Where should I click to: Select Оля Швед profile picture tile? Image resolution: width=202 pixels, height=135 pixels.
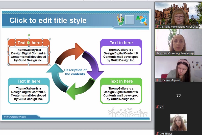point(179,122)
